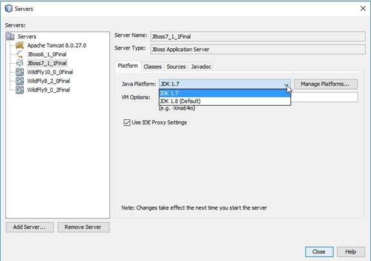
Task: Select the JBoss7_1_1Final server entry
Action: [47, 63]
